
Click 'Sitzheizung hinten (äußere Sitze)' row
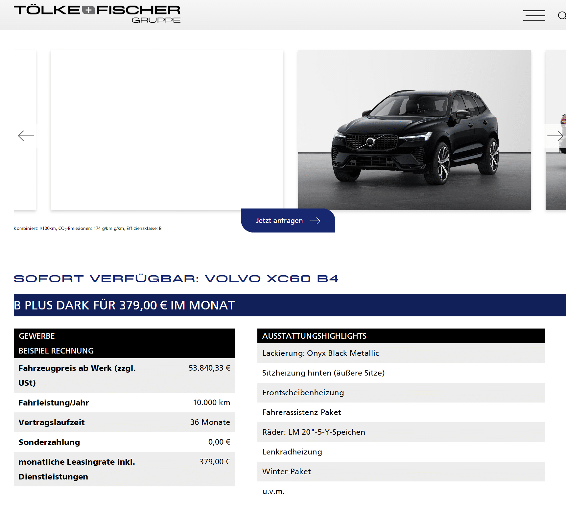tap(401, 373)
